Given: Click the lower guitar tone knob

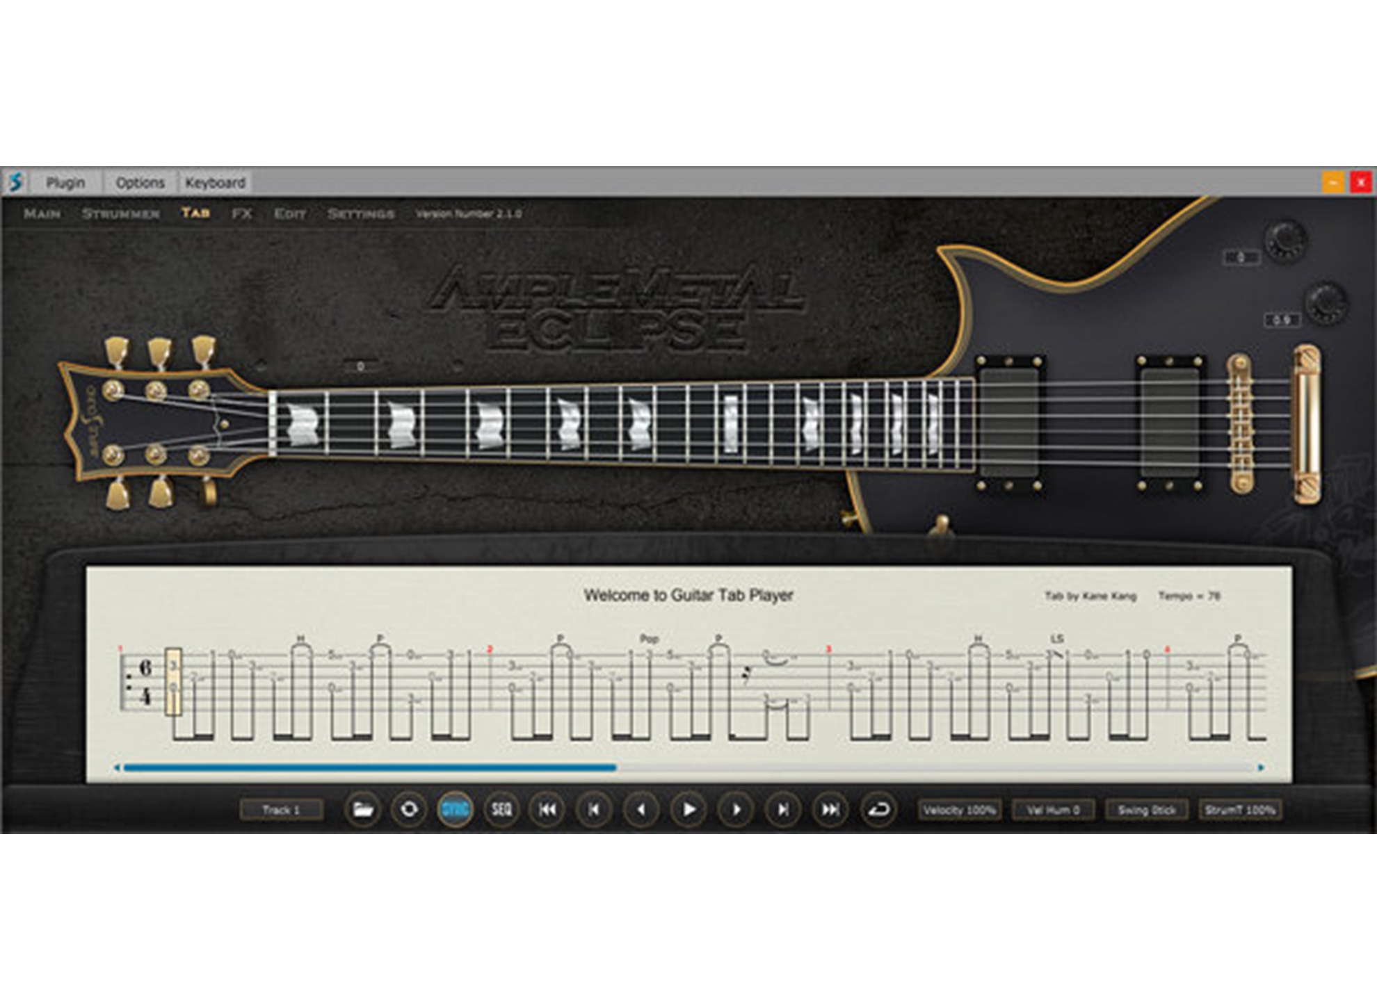Looking at the screenshot, I should (1326, 302).
